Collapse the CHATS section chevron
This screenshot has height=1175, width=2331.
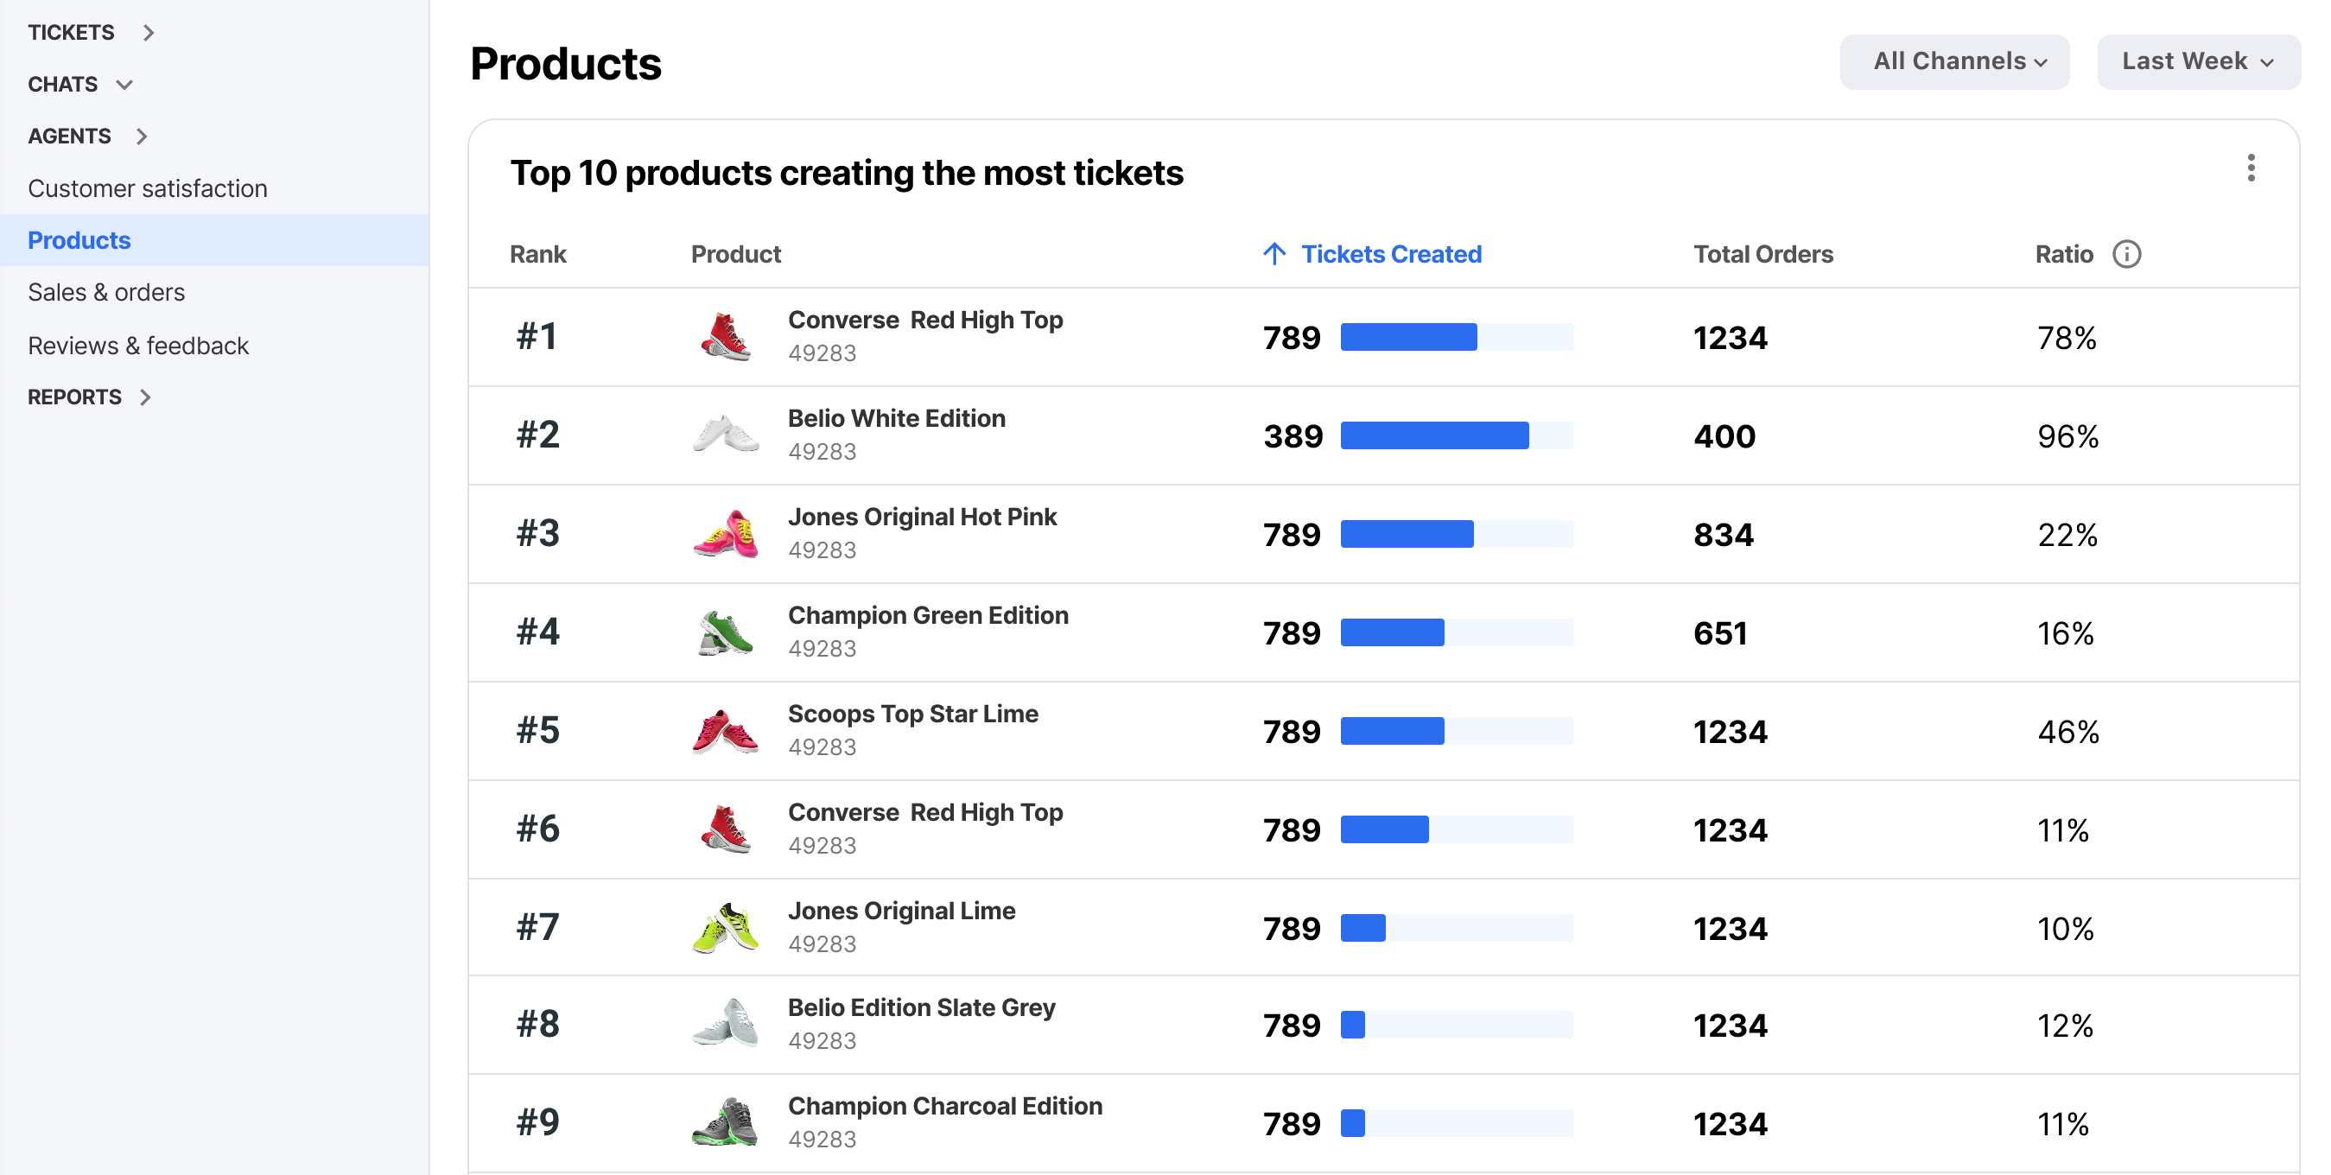pos(125,84)
